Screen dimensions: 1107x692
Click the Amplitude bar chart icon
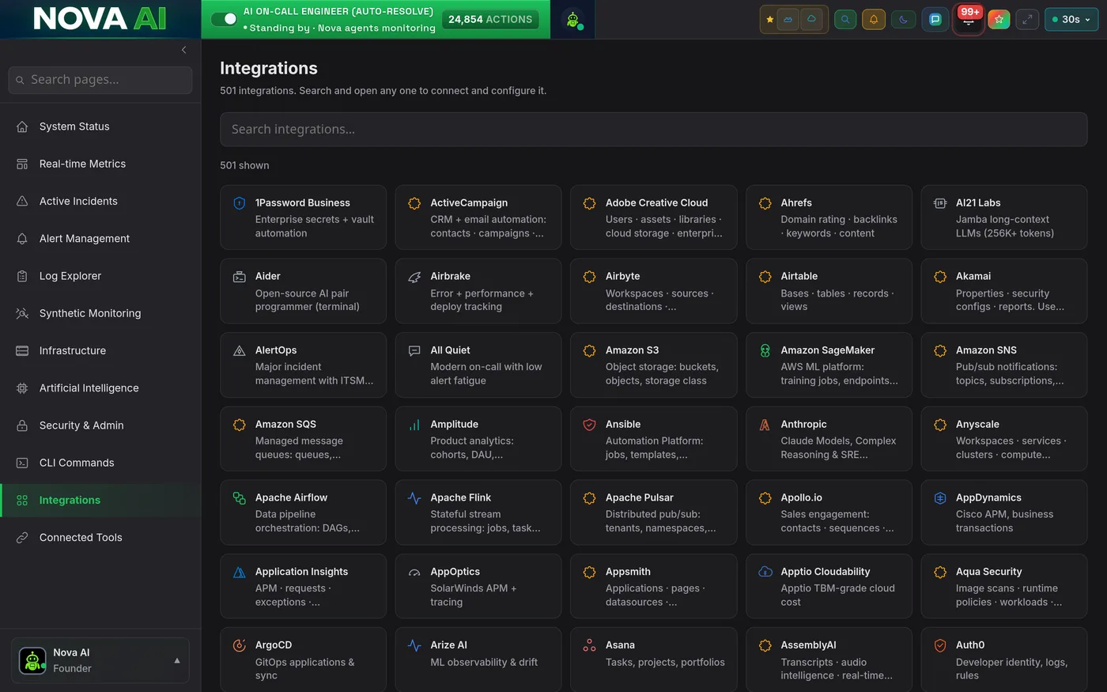[x=414, y=425]
